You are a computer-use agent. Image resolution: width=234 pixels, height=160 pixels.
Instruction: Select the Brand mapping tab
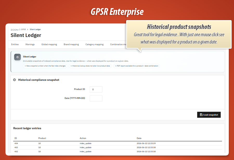click(71, 44)
